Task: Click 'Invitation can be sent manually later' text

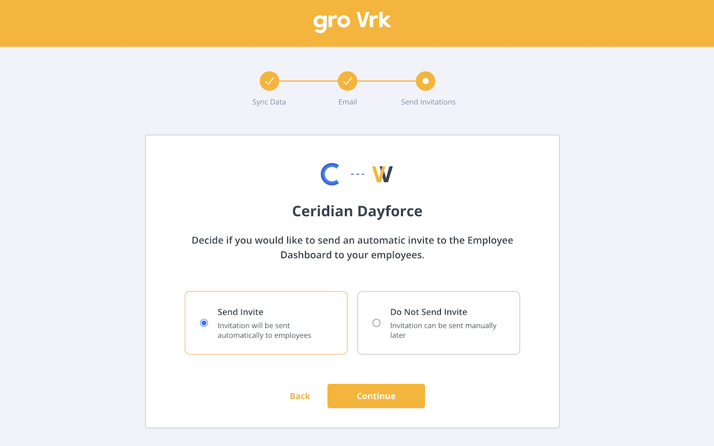Action: pos(443,330)
